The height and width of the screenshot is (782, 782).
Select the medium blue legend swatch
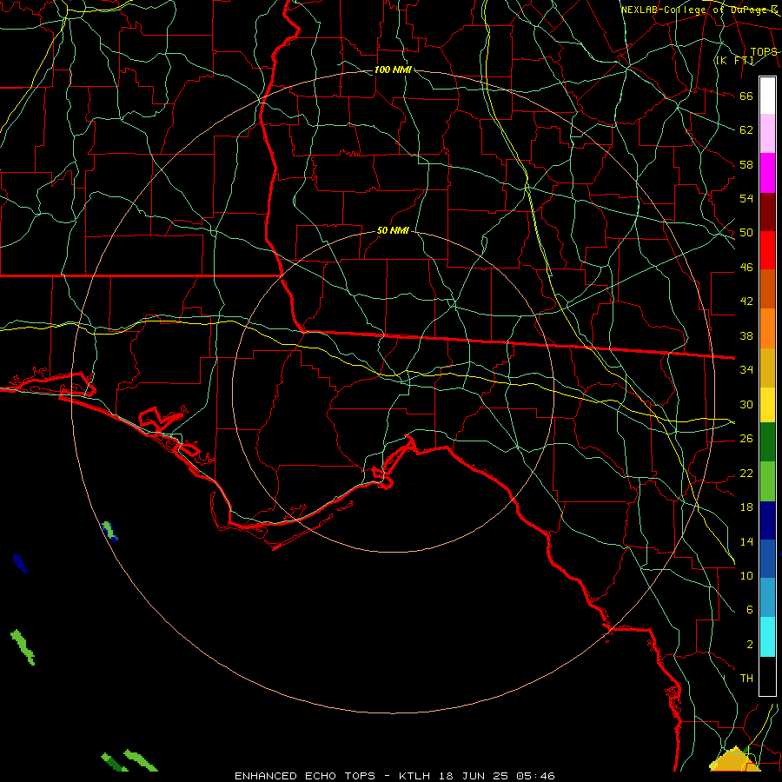click(x=767, y=559)
